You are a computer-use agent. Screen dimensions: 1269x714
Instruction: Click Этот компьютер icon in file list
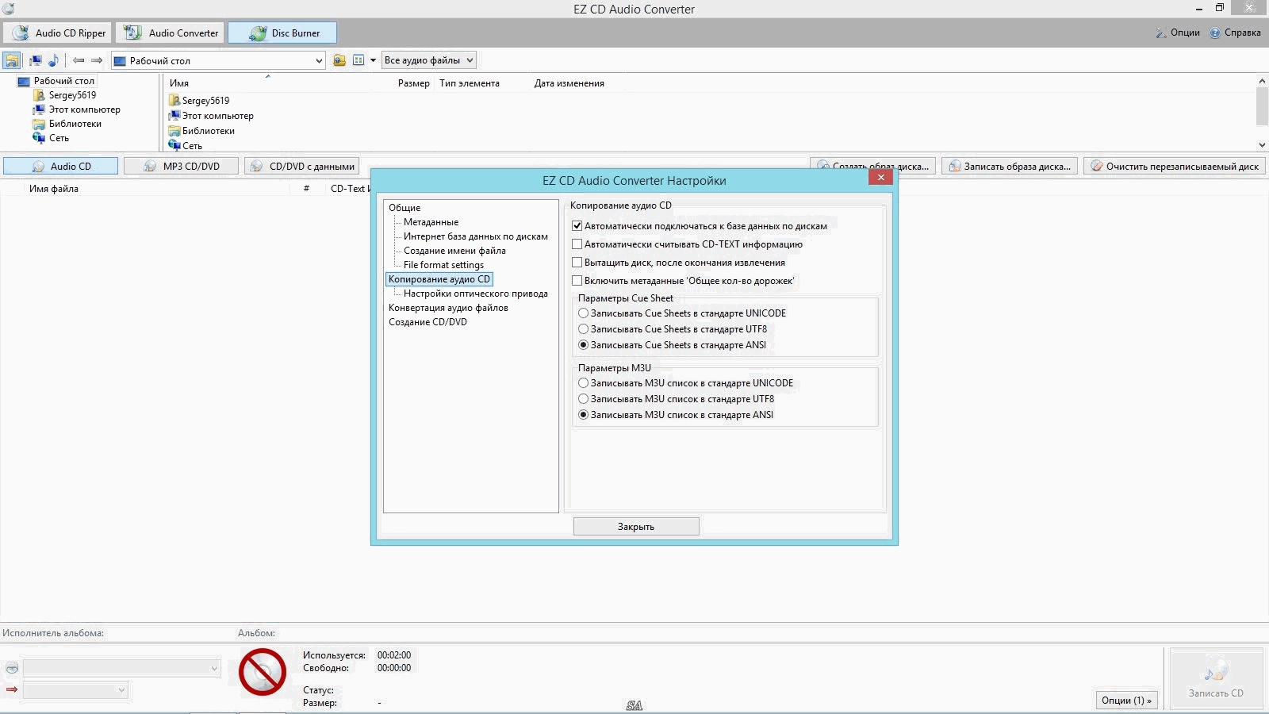pos(174,116)
